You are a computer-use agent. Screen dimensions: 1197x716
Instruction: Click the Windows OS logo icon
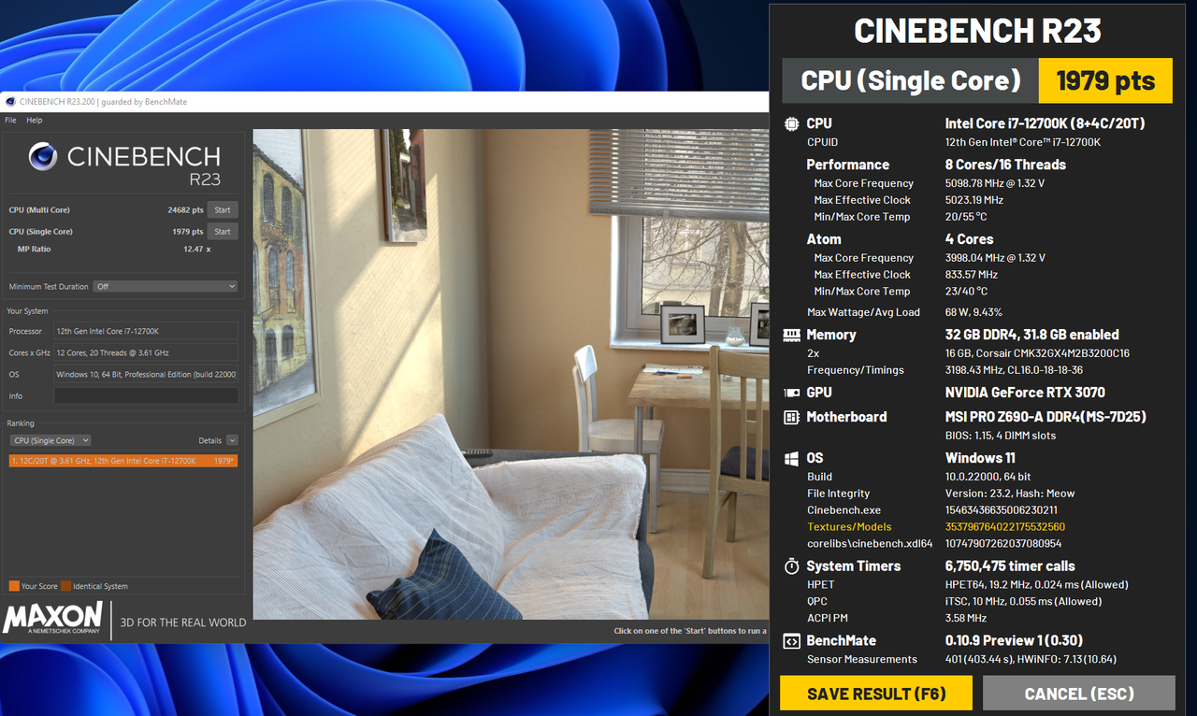pos(792,458)
